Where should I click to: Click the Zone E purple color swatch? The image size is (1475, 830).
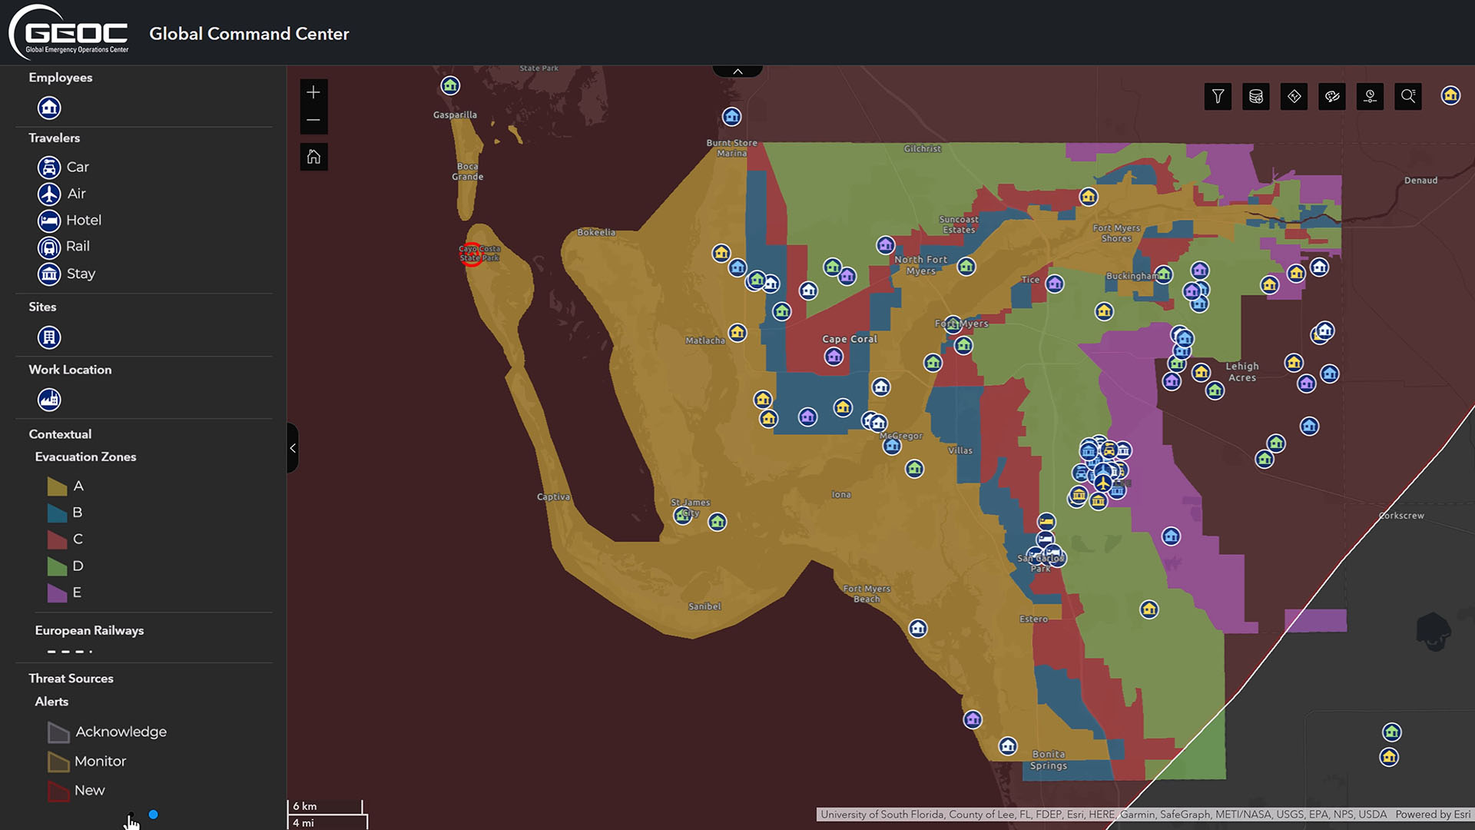[x=58, y=593]
